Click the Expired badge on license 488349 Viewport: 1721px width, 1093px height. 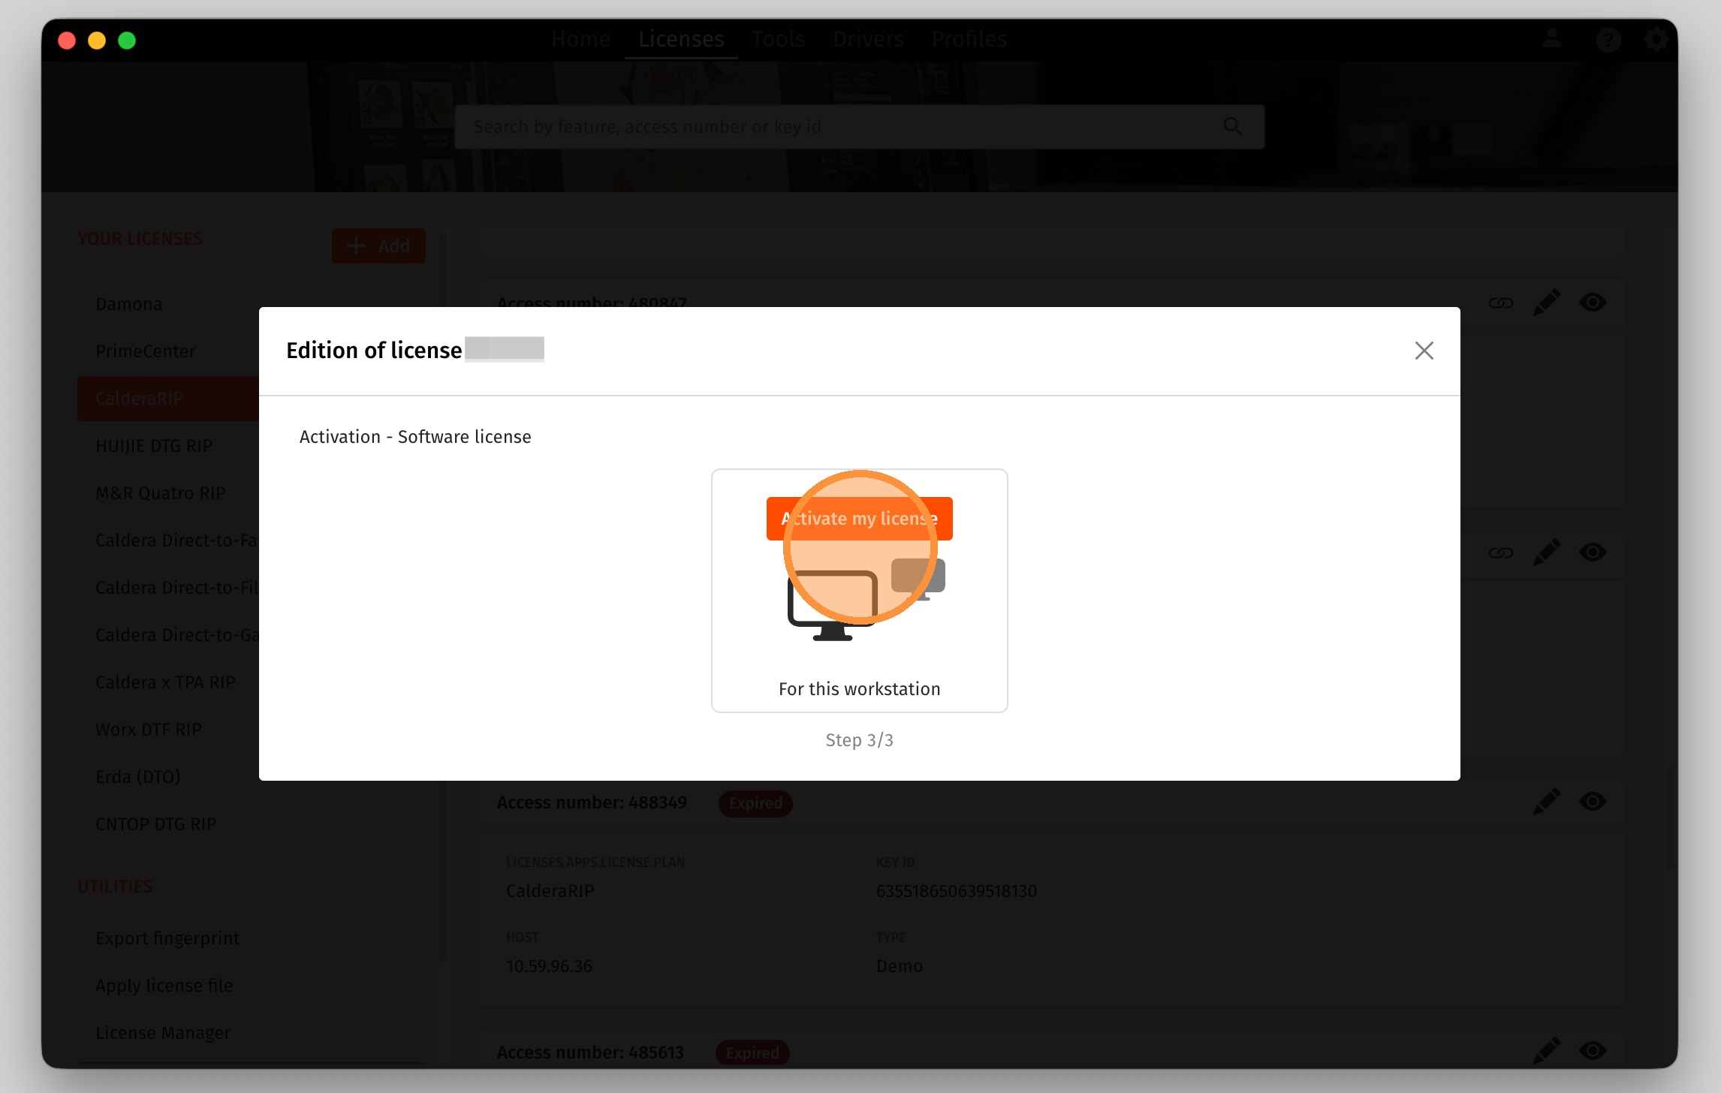tap(755, 803)
